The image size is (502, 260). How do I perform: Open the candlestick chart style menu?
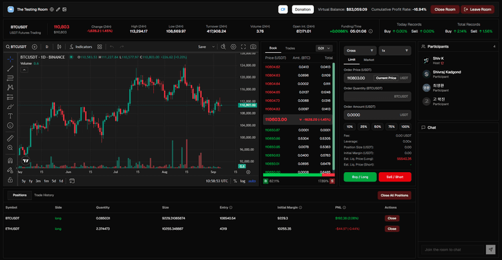click(59, 47)
